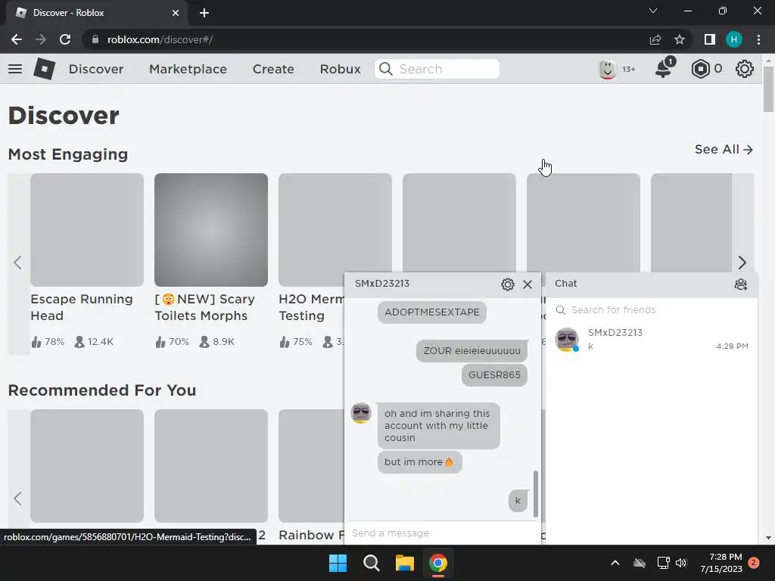Click the Chrome taskbar icon
Viewport: 775px width, 581px height.
coord(438,563)
